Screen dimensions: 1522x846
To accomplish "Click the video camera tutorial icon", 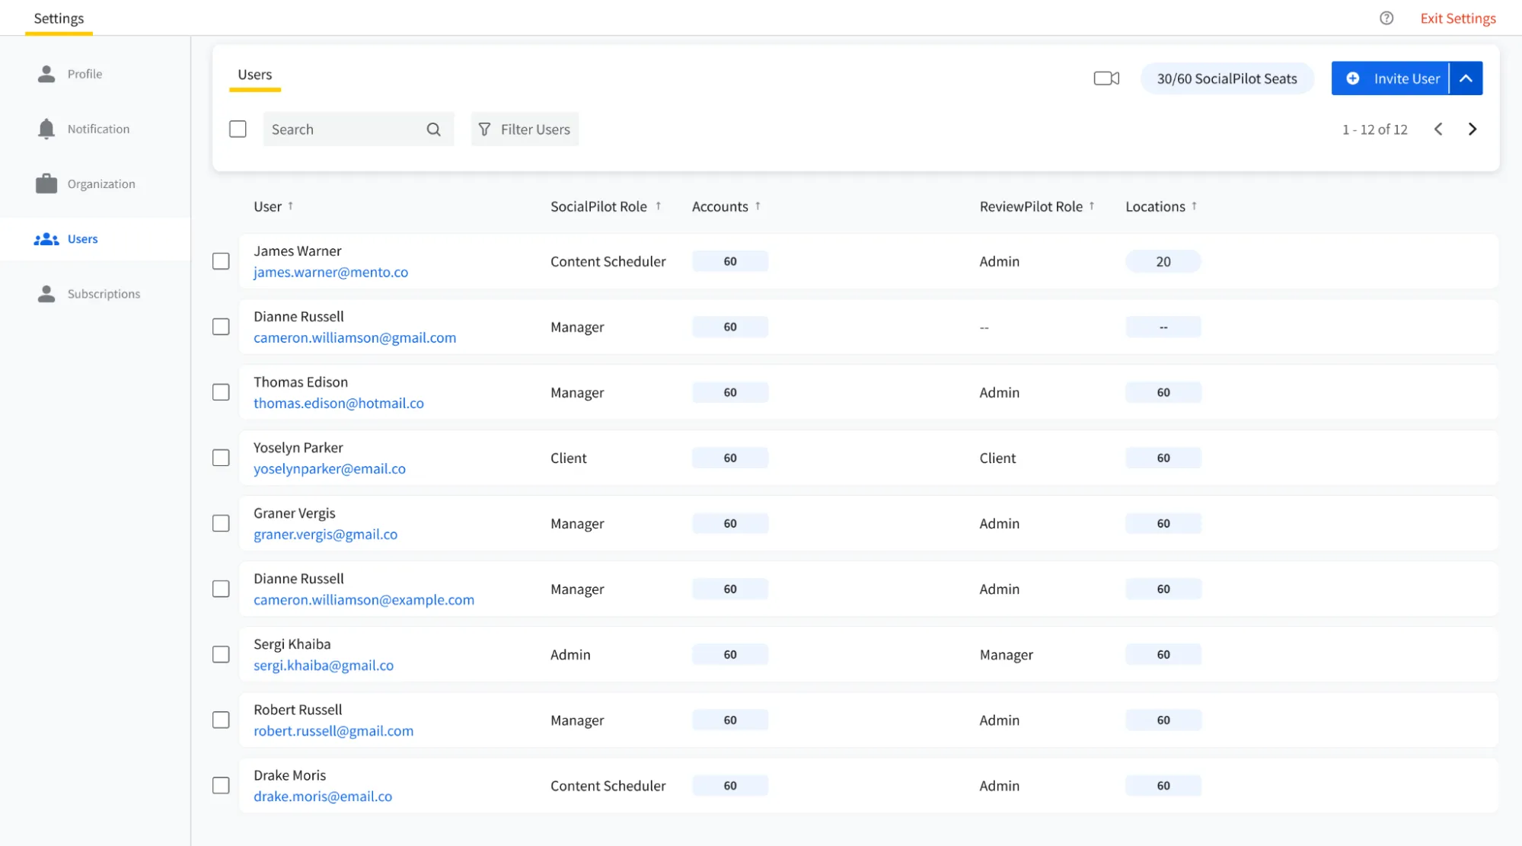I will tap(1106, 78).
